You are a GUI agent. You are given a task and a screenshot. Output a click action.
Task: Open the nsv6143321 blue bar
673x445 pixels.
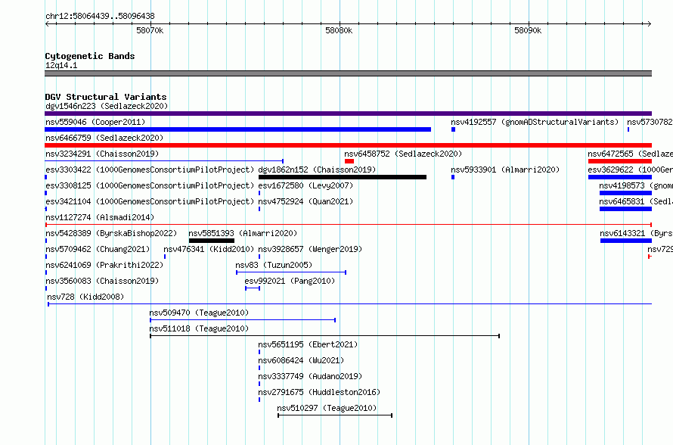click(626, 241)
